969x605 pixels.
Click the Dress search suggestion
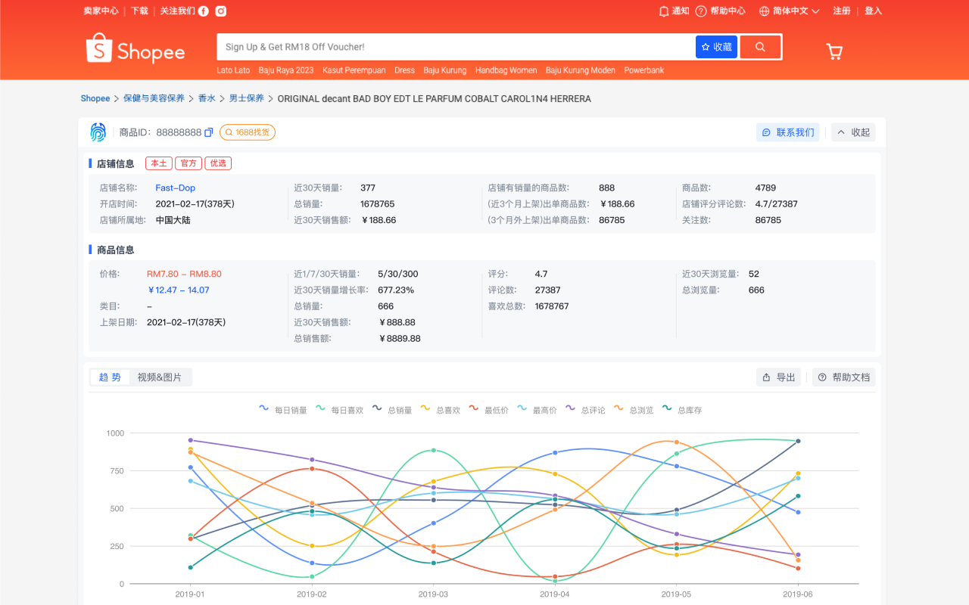click(405, 70)
